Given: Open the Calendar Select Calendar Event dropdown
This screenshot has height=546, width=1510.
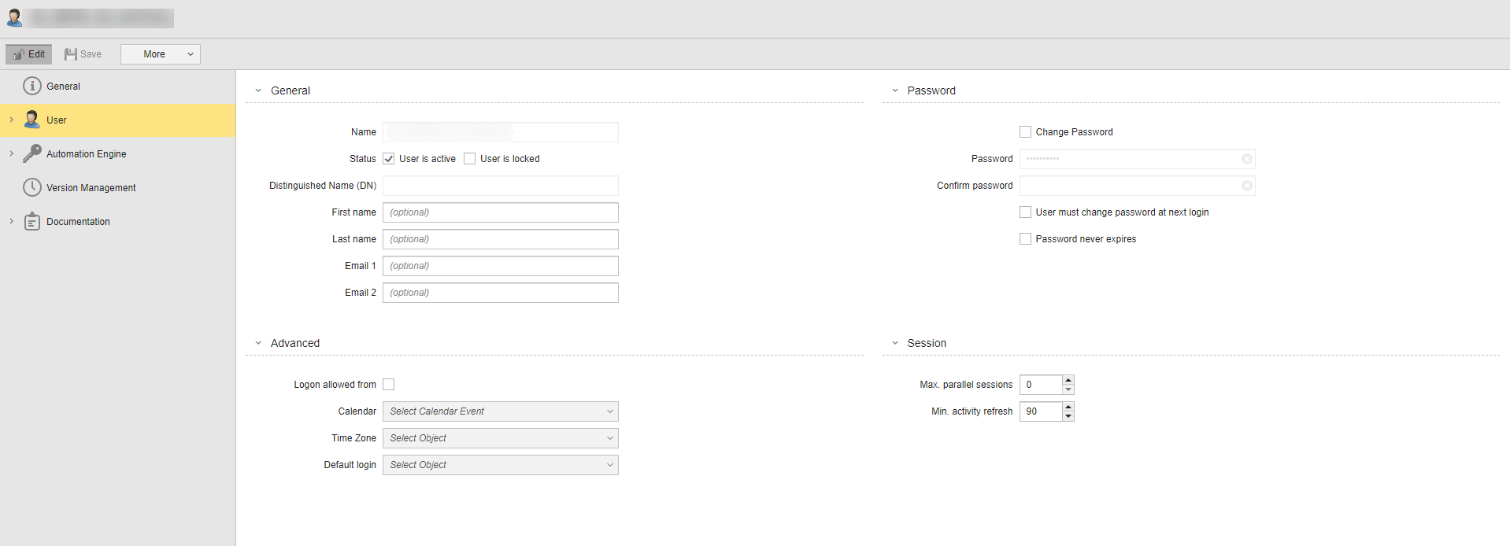Looking at the screenshot, I should point(501,411).
